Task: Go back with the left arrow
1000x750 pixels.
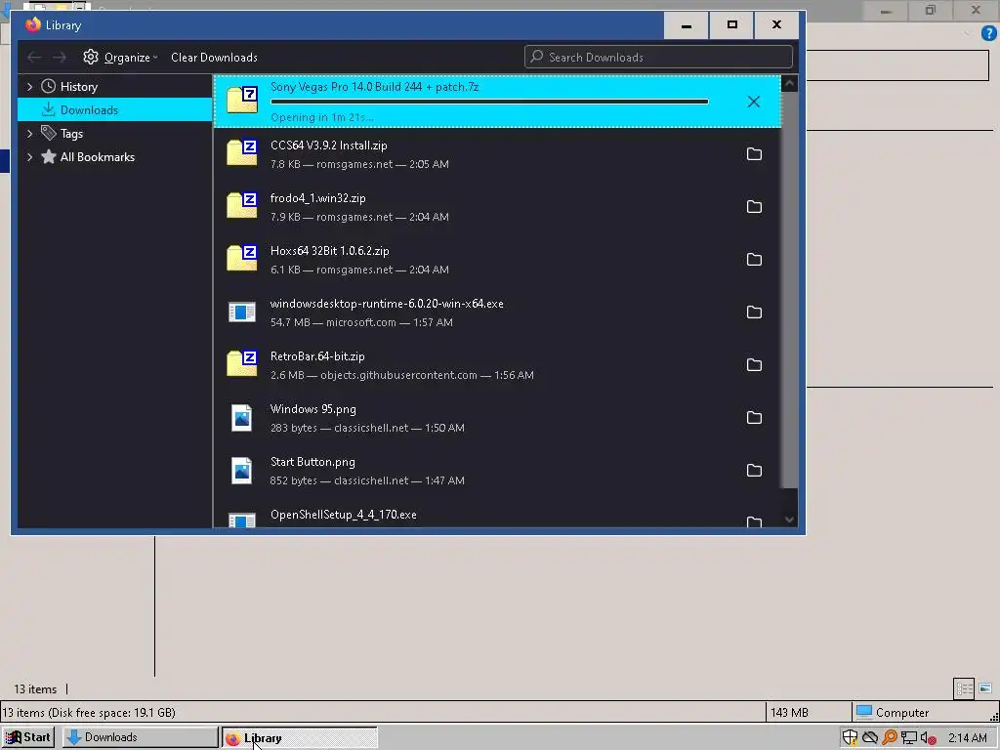Action: [34, 58]
